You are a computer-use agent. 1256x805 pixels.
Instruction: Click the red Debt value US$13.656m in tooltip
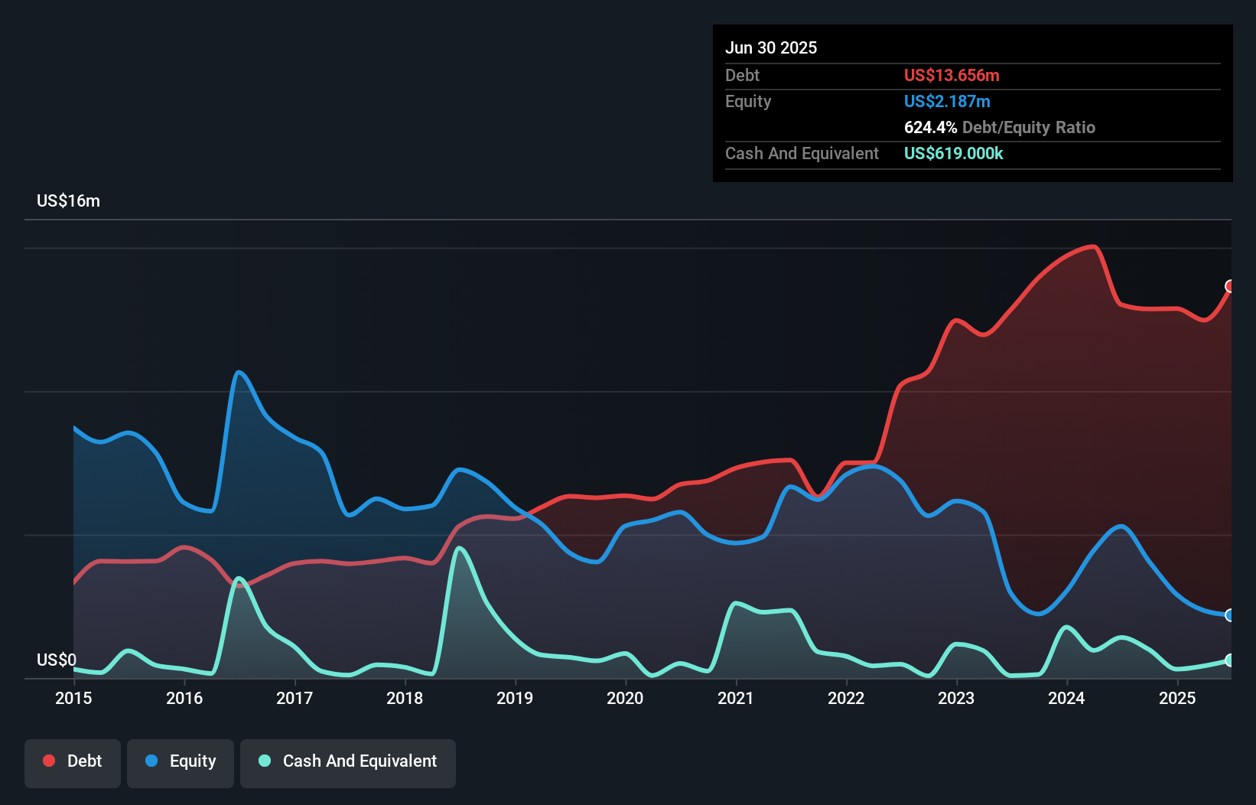point(952,75)
